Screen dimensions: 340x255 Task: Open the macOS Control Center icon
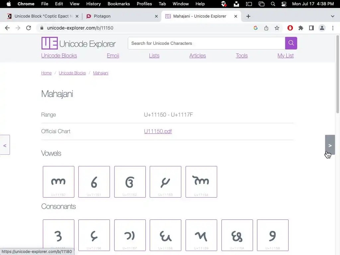click(284, 4)
